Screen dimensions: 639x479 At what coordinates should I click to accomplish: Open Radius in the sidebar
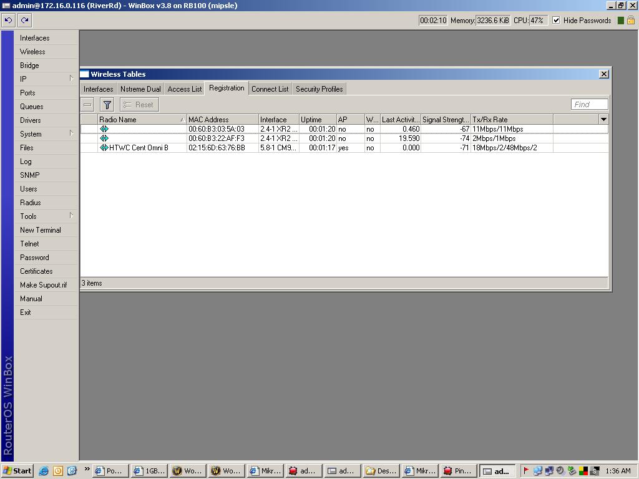pos(46,203)
